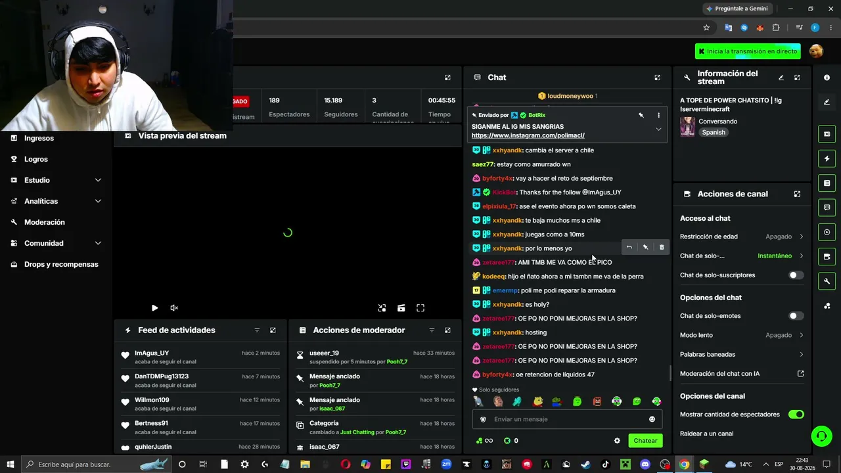Screen dimensions: 841x473
Task: Click username ImAgus_UY in activity feed
Action: click(x=152, y=353)
